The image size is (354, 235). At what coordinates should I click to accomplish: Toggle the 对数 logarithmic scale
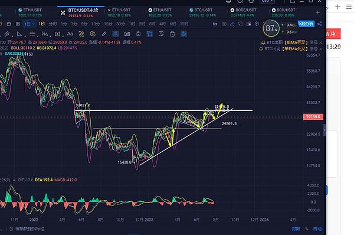(x=296, y=229)
